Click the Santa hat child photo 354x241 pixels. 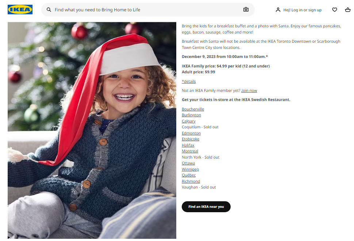[92, 130]
